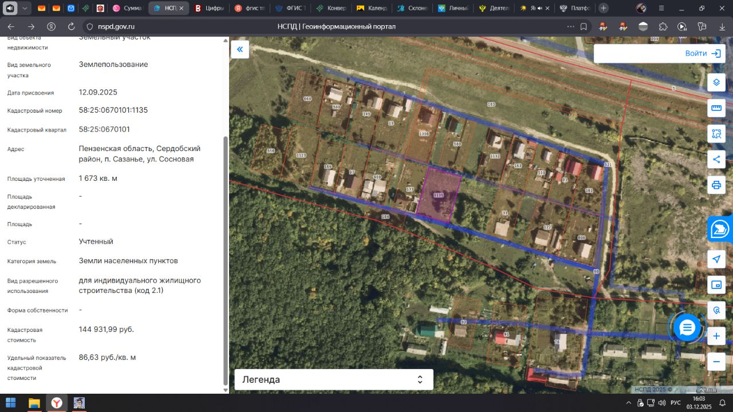Select the highlighted purple parcel 1135 on map
Screen dimensions: 733x412
pos(439,196)
